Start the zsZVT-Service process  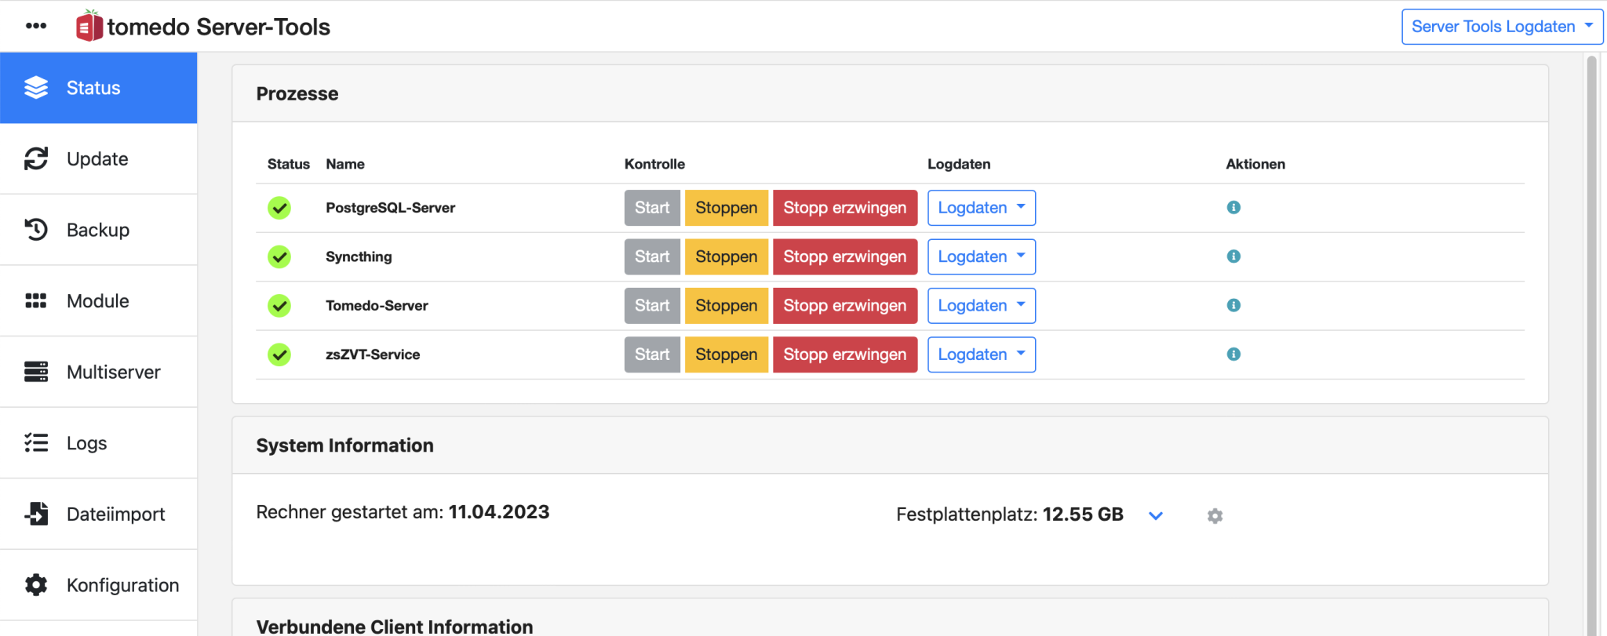[x=652, y=354]
